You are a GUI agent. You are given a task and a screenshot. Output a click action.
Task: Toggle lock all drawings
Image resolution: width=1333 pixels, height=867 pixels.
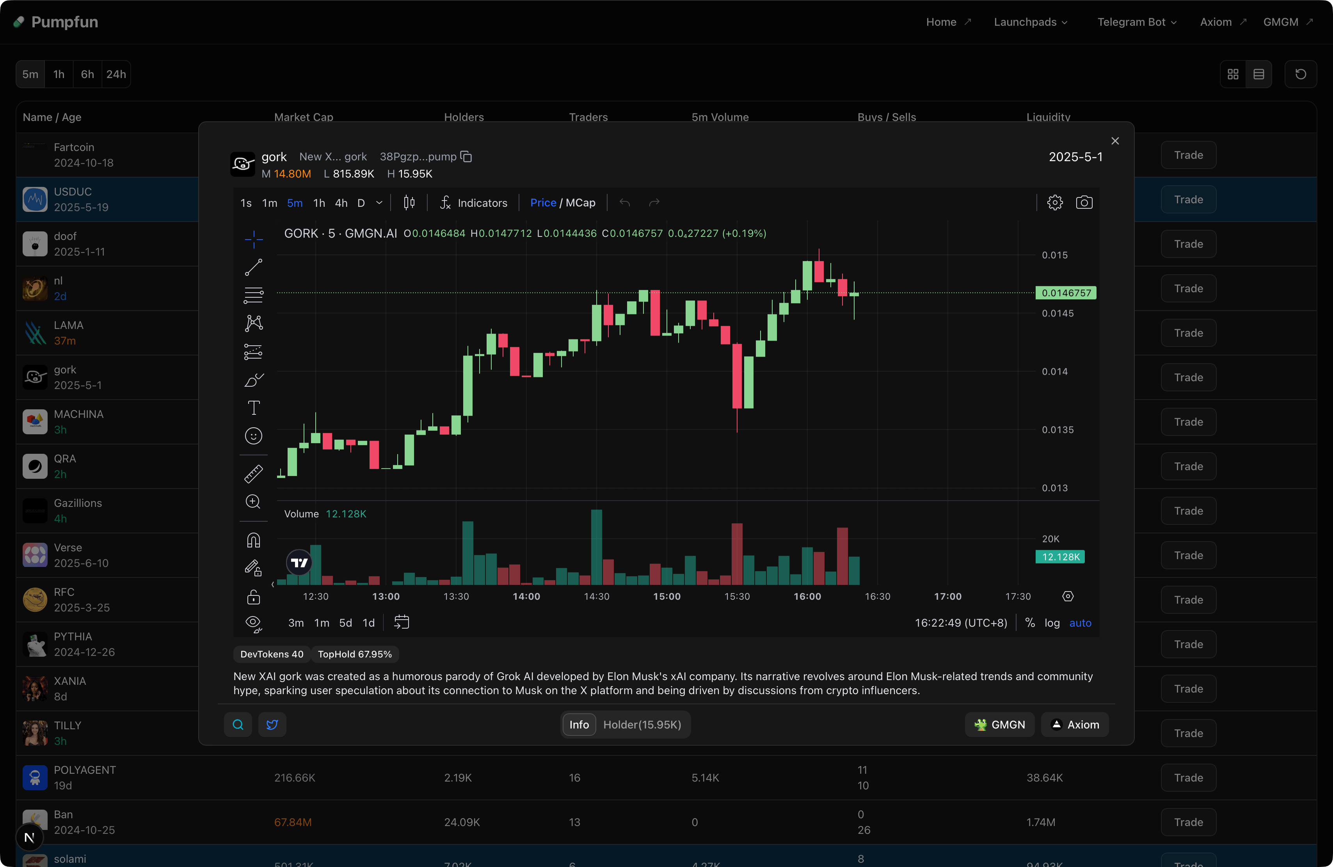(x=253, y=597)
